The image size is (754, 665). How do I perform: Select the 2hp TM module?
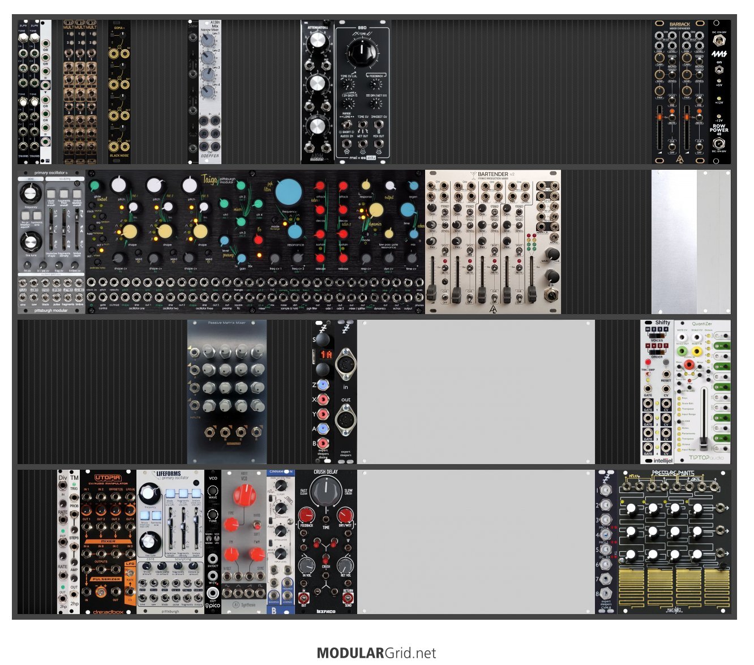click(x=74, y=542)
